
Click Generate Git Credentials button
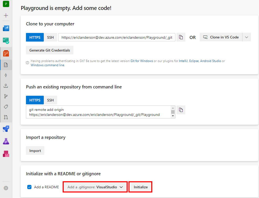(50, 50)
